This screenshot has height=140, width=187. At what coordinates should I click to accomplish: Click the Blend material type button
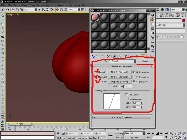point(145,61)
